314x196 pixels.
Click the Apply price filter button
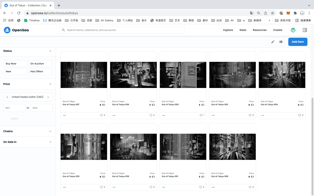coord(14,118)
